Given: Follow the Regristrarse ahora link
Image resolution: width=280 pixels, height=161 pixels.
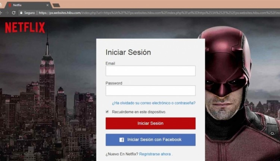Looking at the screenshot, I should click(155, 154).
